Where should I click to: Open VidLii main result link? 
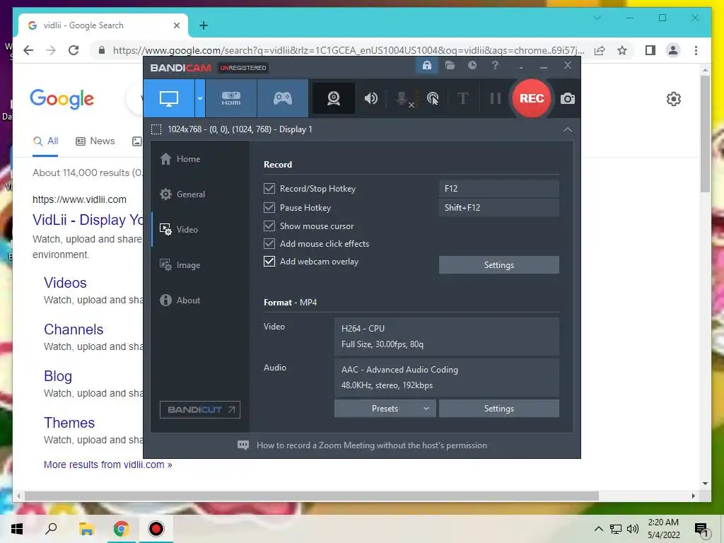[x=88, y=220]
